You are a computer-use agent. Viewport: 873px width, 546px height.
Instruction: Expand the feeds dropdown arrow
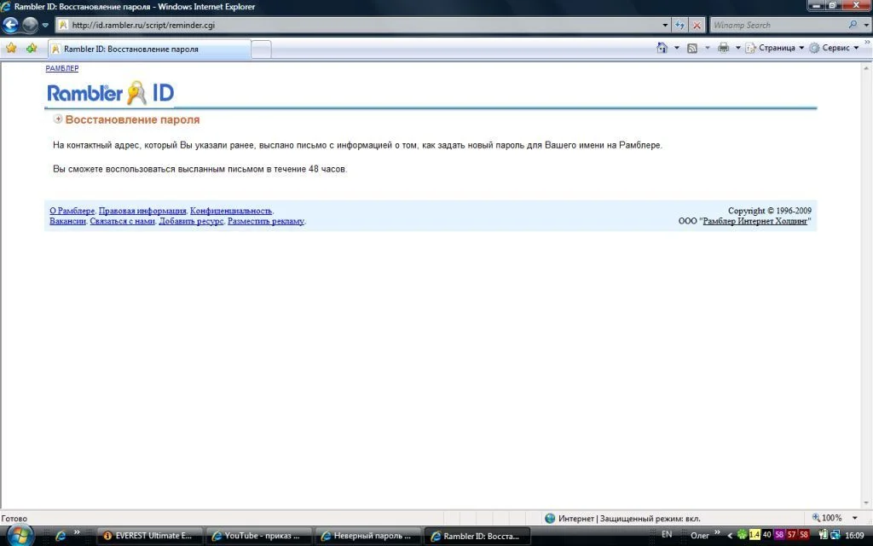pos(707,48)
